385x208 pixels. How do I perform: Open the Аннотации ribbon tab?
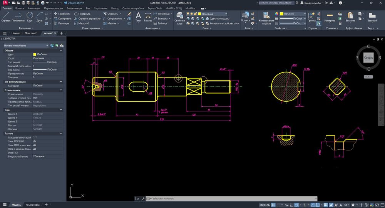(34, 8)
